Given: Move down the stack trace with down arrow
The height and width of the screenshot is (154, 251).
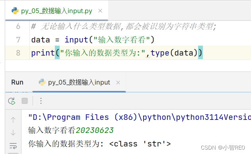Looking at the screenshot, I should tap(13, 133).
